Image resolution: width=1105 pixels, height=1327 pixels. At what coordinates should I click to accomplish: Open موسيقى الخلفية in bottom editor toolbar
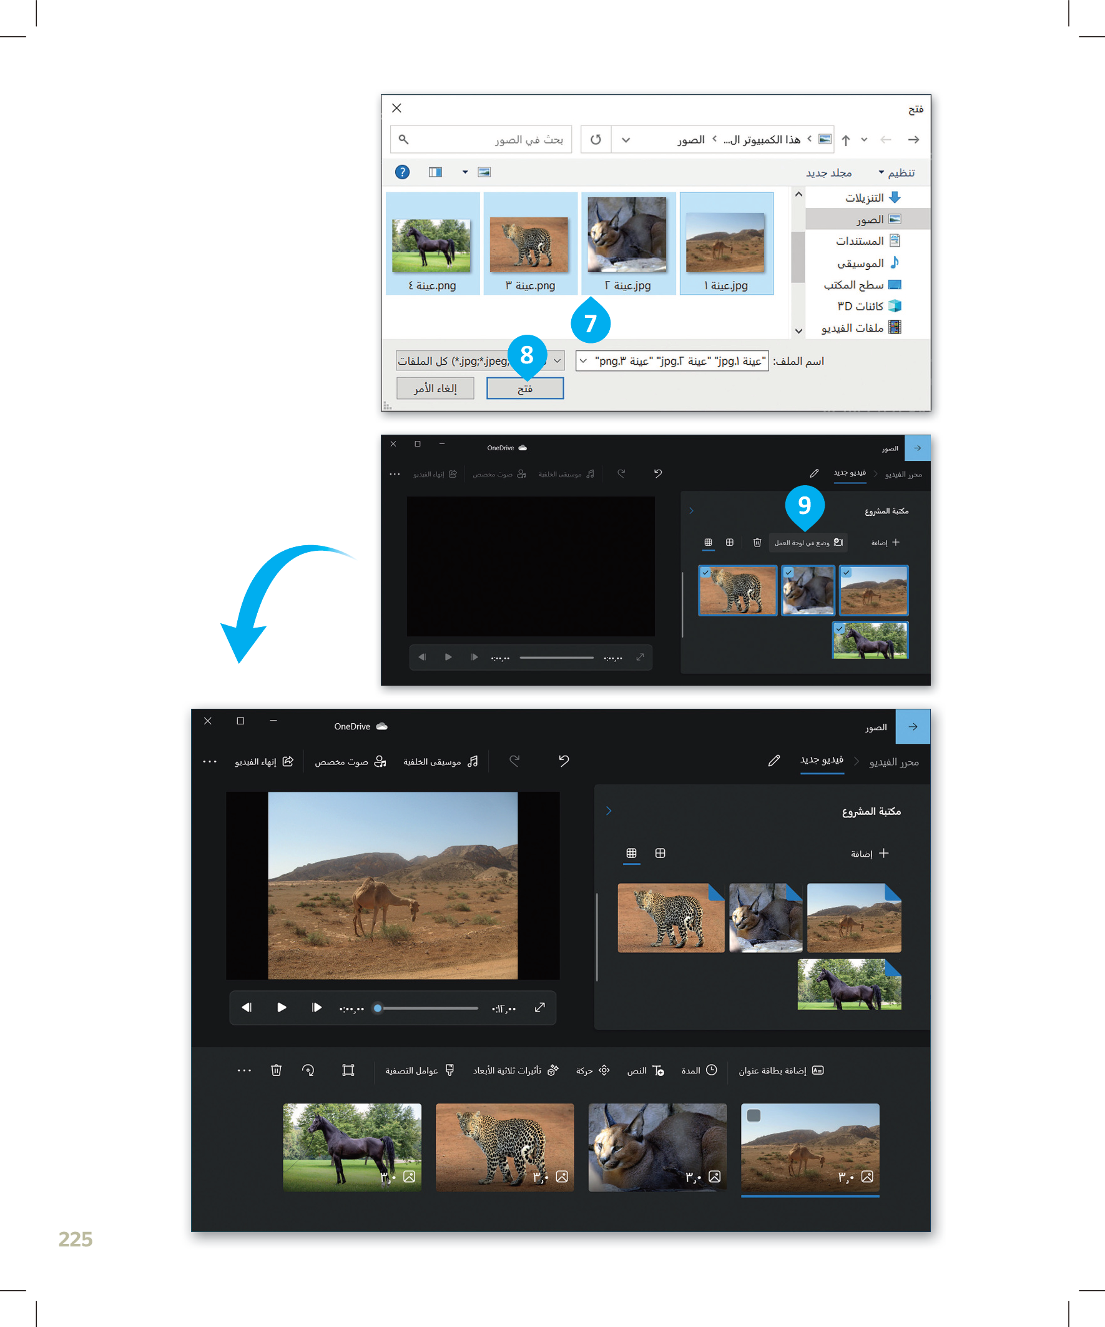[x=440, y=762]
